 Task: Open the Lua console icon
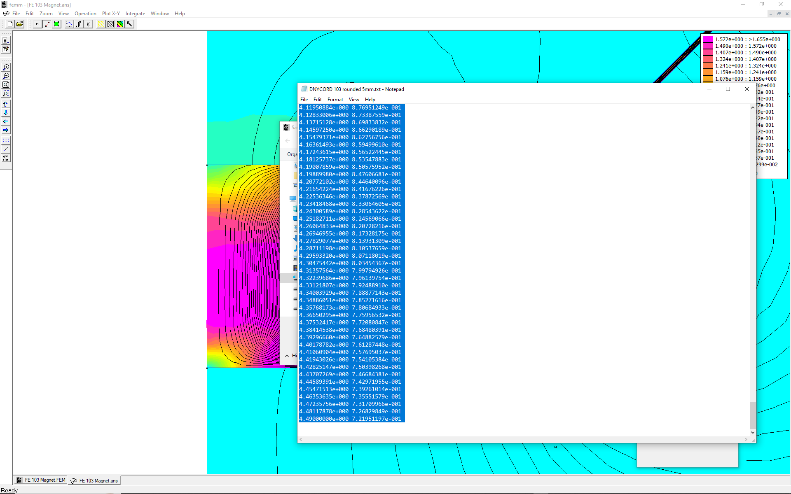[6, 49]
